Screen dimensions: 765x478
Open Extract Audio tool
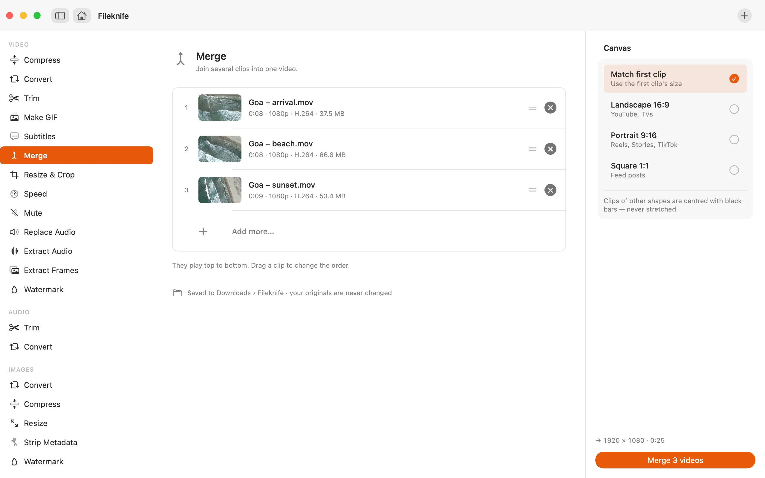[x=76, y=251]
